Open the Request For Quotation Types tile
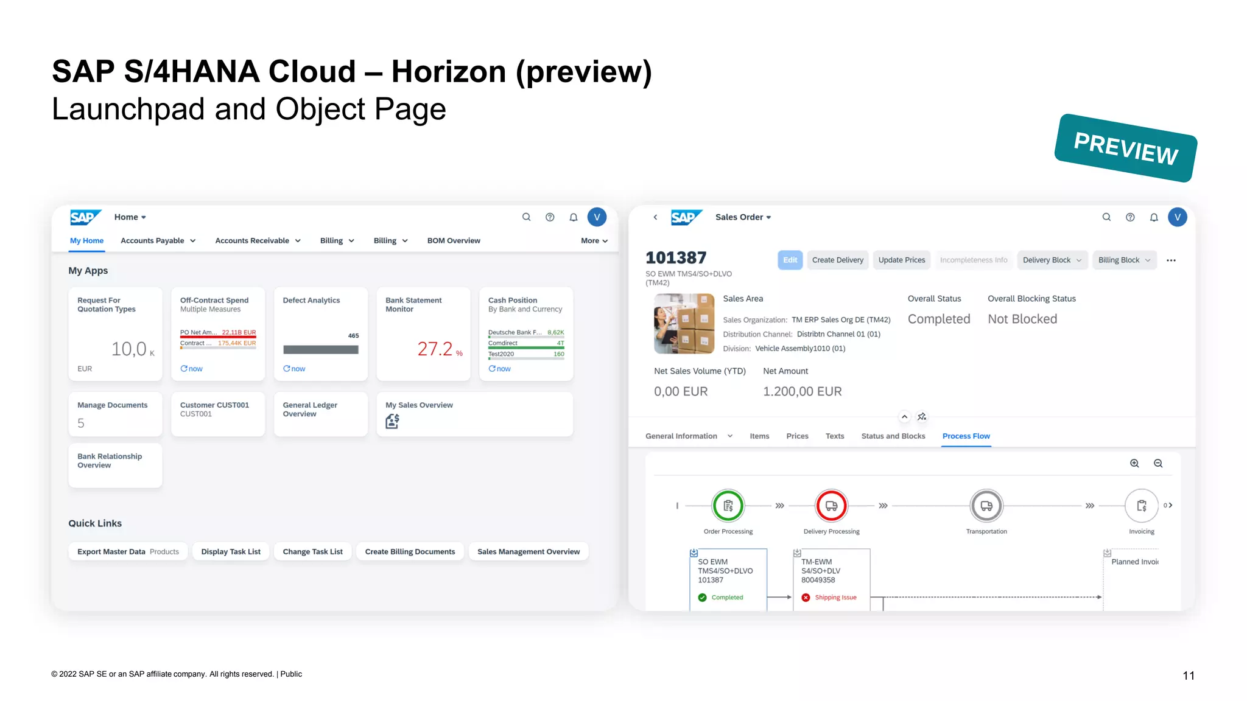The height and width of the screenshot is (701, 1247). (x=116, y=334)
